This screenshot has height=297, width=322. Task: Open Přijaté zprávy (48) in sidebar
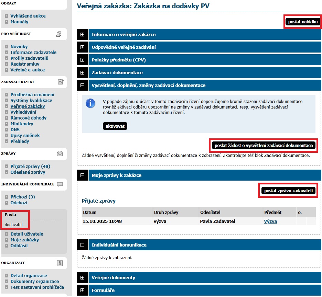[x=30, y=167]
